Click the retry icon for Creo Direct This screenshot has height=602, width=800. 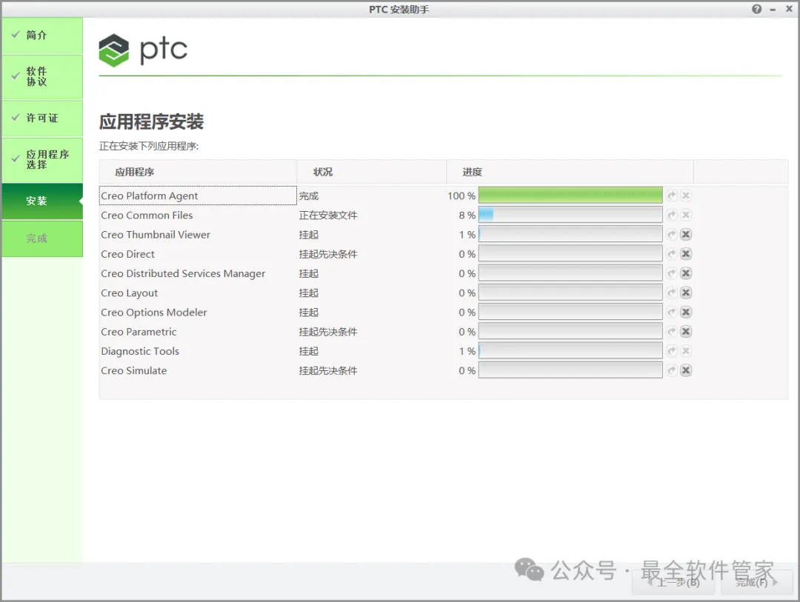pos(672,253)
